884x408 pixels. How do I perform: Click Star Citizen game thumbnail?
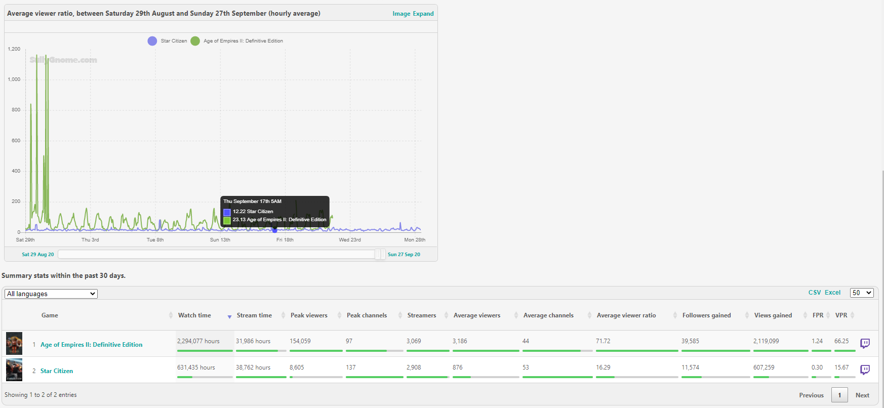(14, 370)
